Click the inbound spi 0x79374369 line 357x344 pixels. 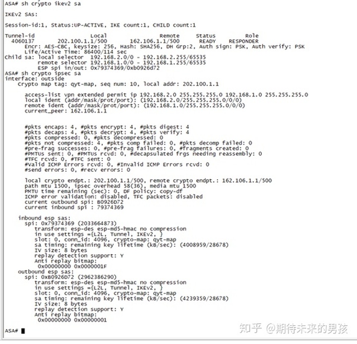point(70,223)
